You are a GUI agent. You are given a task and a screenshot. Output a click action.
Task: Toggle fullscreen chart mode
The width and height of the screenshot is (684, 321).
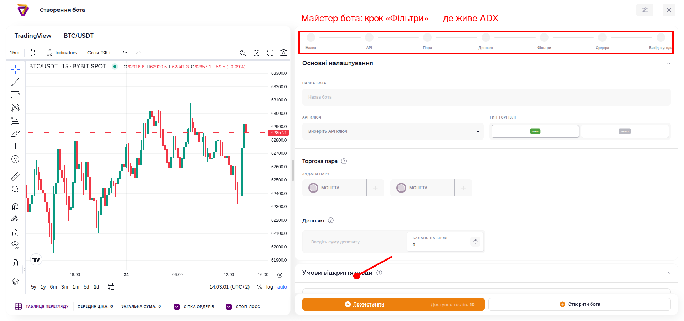pyautogui.click(x=270, y=53)
